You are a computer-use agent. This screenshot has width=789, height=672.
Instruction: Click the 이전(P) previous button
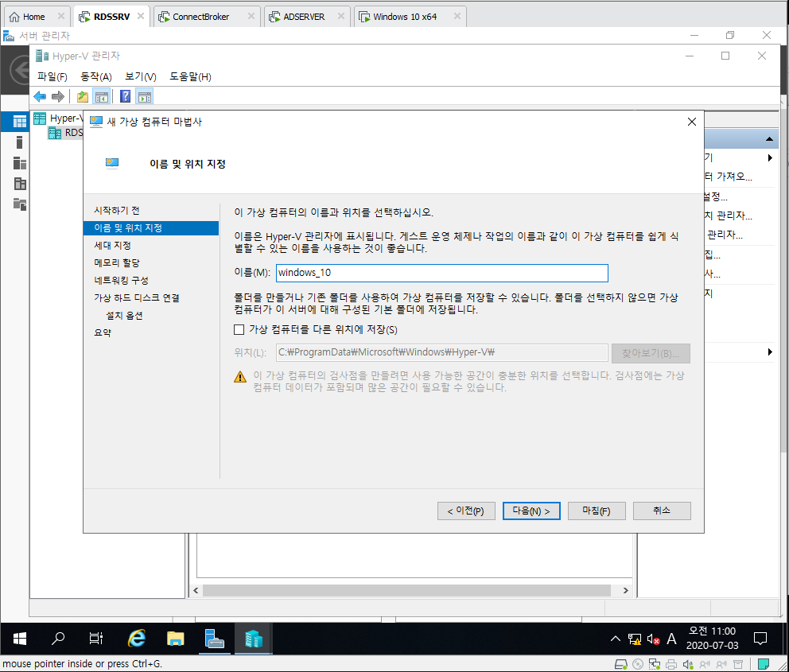[466, 511]
